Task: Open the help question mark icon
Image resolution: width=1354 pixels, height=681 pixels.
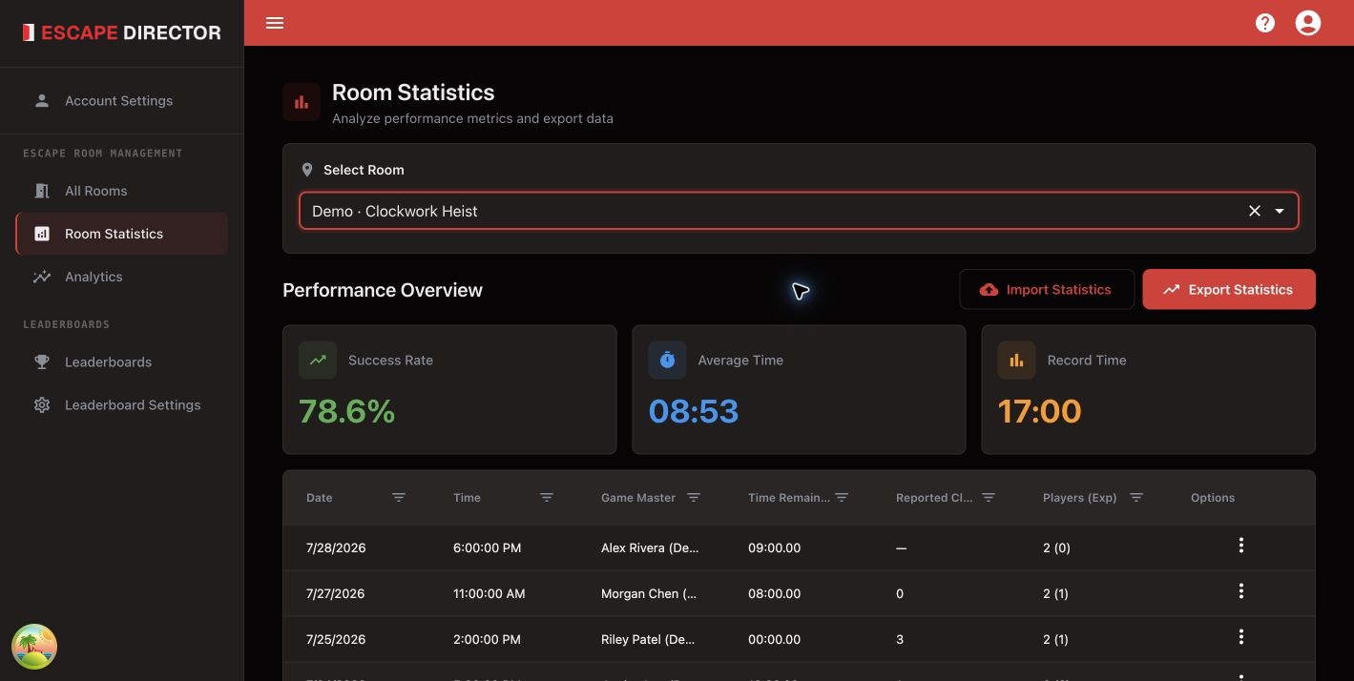Action: (x=1265, y=23)
